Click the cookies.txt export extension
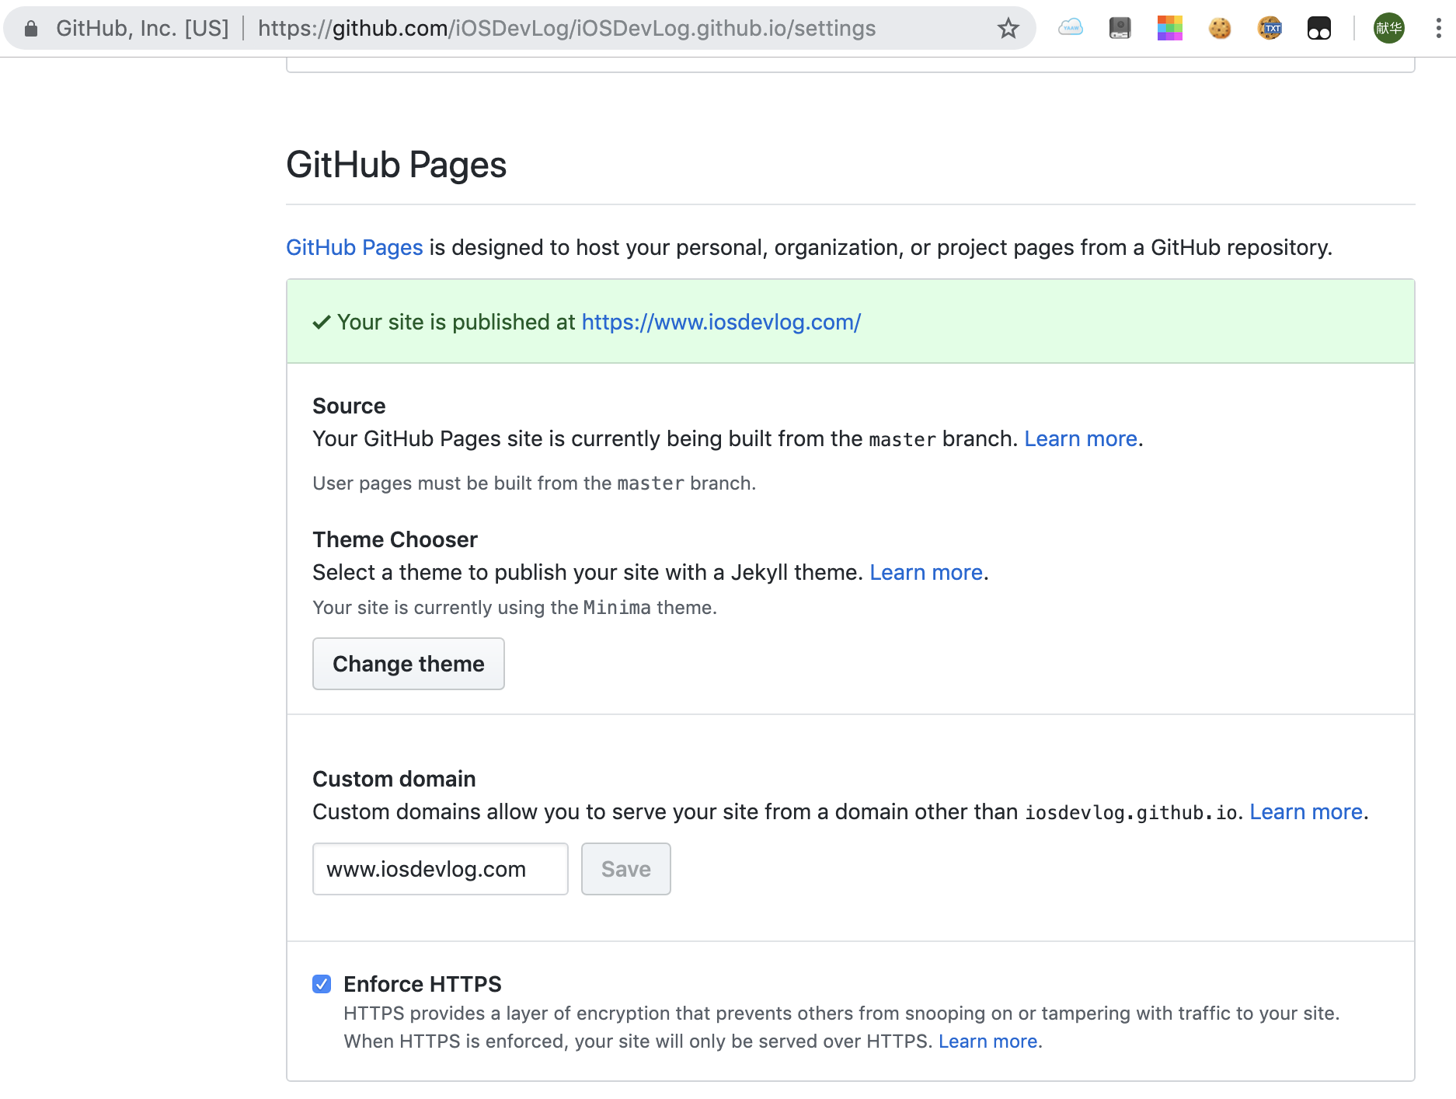The image size is (1456, 1099). point(1270,28)
